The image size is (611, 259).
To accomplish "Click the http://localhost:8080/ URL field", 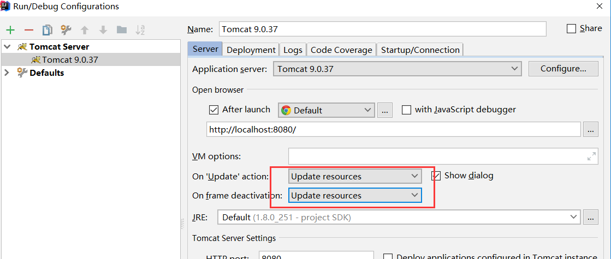I will click(x=394, y=129).
